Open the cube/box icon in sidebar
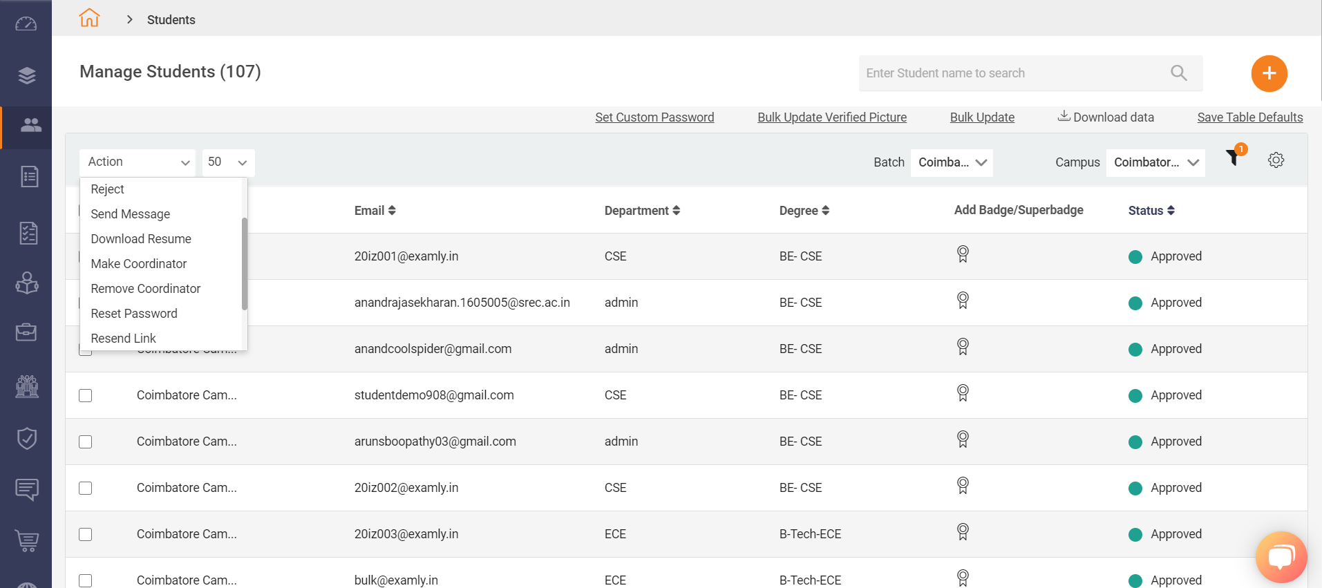1322x588 pixels. point(27,283)
